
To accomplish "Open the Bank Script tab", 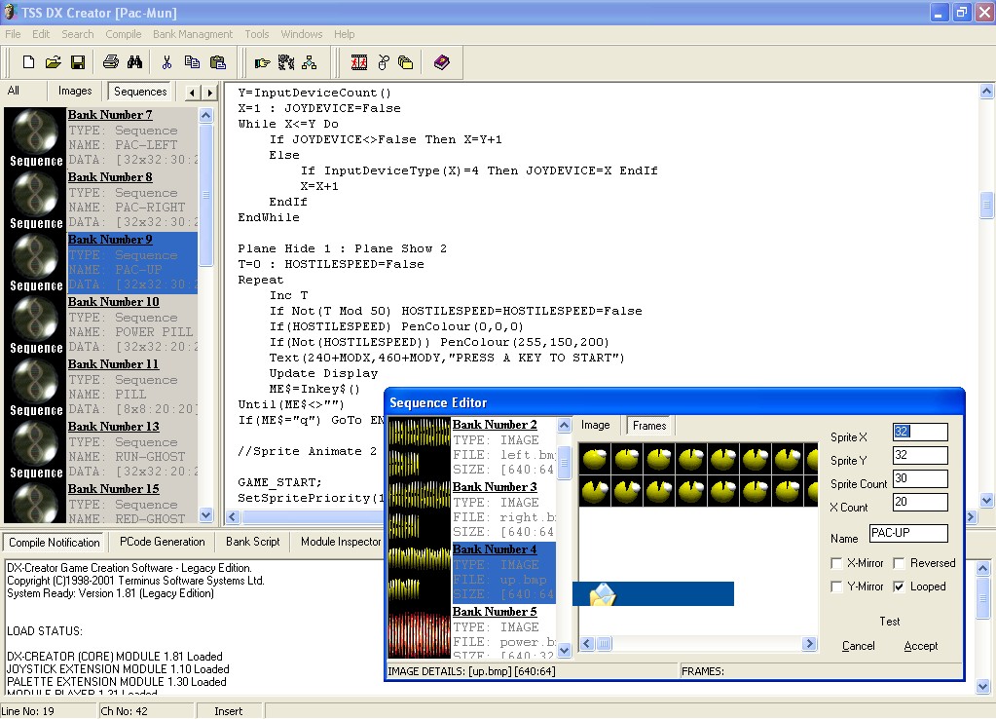I will point(253,542).
